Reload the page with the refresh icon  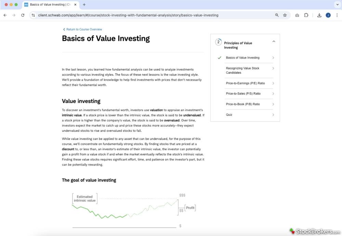(x=23, y=15)
